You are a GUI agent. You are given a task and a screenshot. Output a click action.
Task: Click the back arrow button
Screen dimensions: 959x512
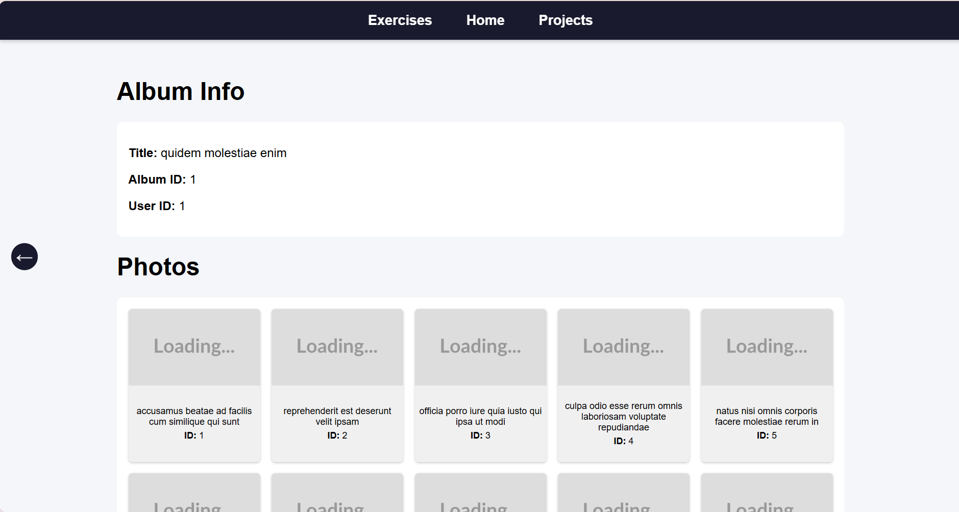[x=24, y=257]
